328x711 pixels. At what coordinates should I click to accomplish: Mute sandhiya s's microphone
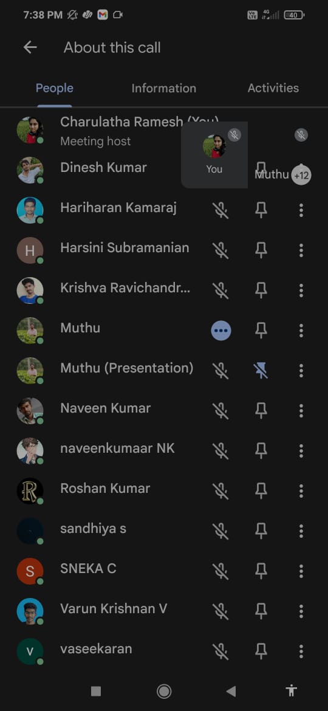point(220,532)
